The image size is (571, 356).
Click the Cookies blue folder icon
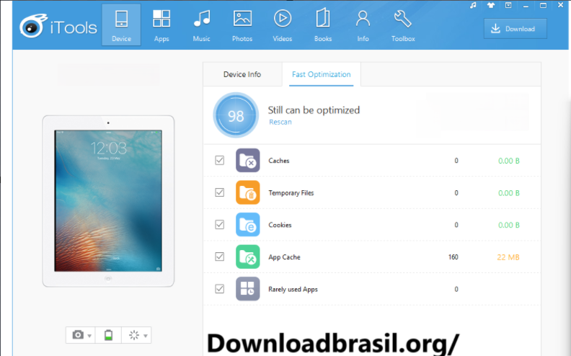(x=247, y=225)
